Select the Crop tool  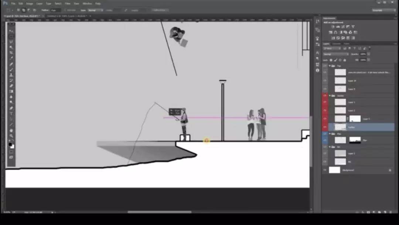point(11,53)
